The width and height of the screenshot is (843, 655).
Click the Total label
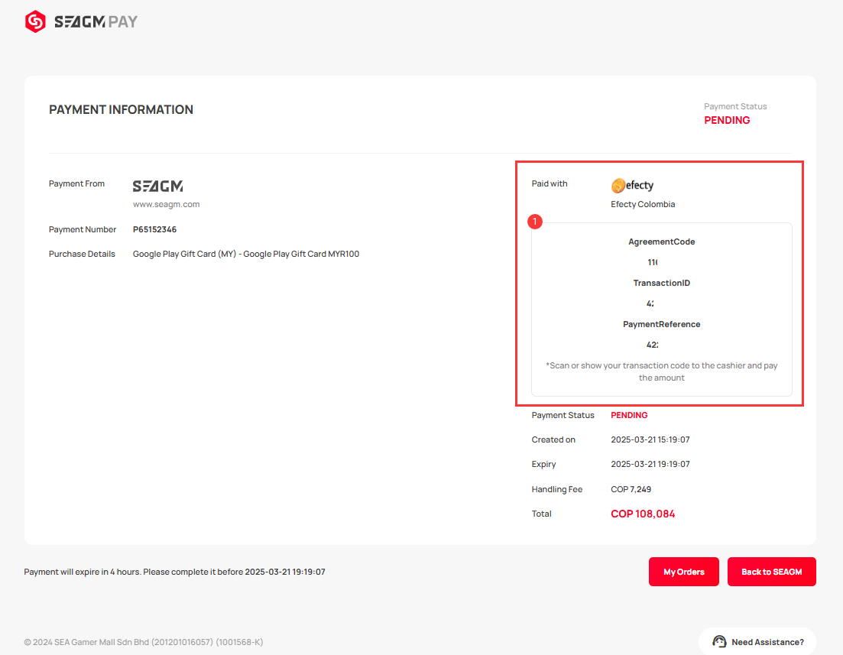(541, 514)
